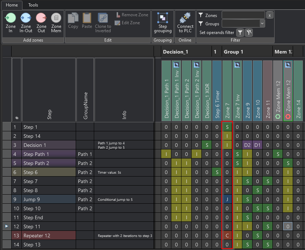The height and width of the screenshot is (250, 305).
Task: Click the GroupName column header
Action: click(85, 90)
